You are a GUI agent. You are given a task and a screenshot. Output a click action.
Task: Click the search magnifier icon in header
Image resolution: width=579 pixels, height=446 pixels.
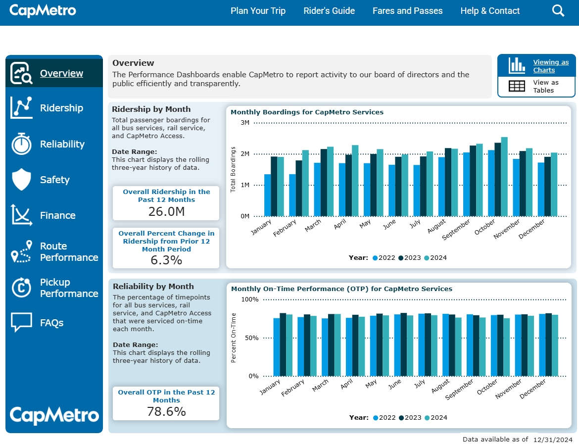[558, 11]
